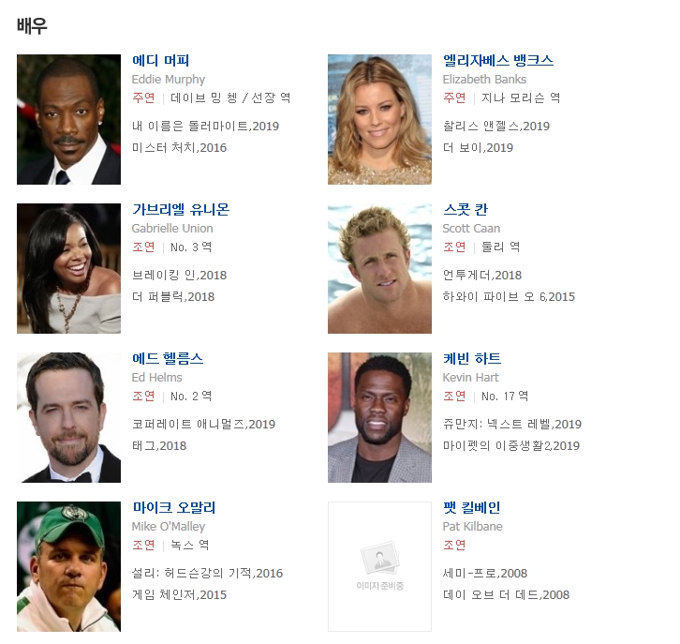Open the 가브리엘 유니온 actor name link
680x644 pixels.
[181, 210]
